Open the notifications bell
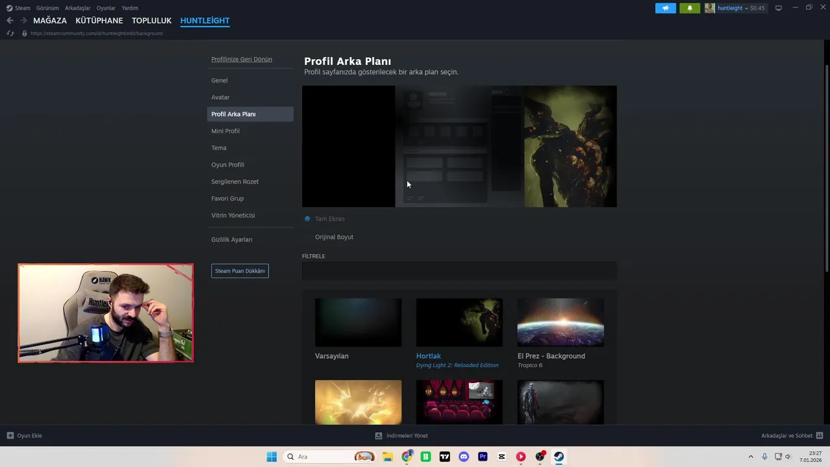Screen dimensions: 830x467 (690, 8)
